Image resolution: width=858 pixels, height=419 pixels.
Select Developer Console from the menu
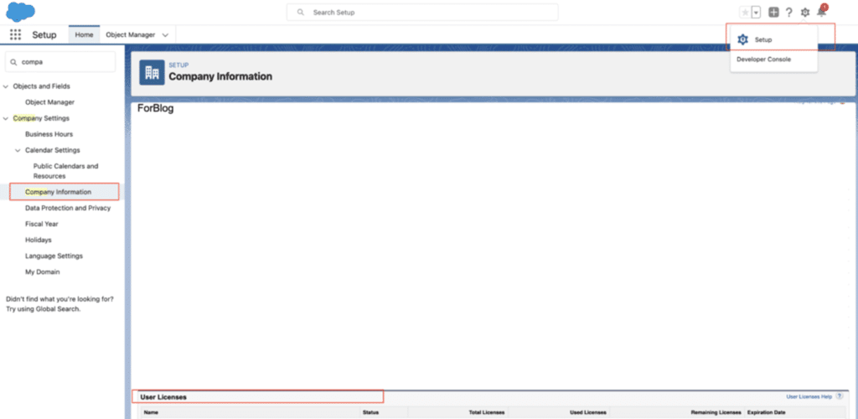(763, 59)
